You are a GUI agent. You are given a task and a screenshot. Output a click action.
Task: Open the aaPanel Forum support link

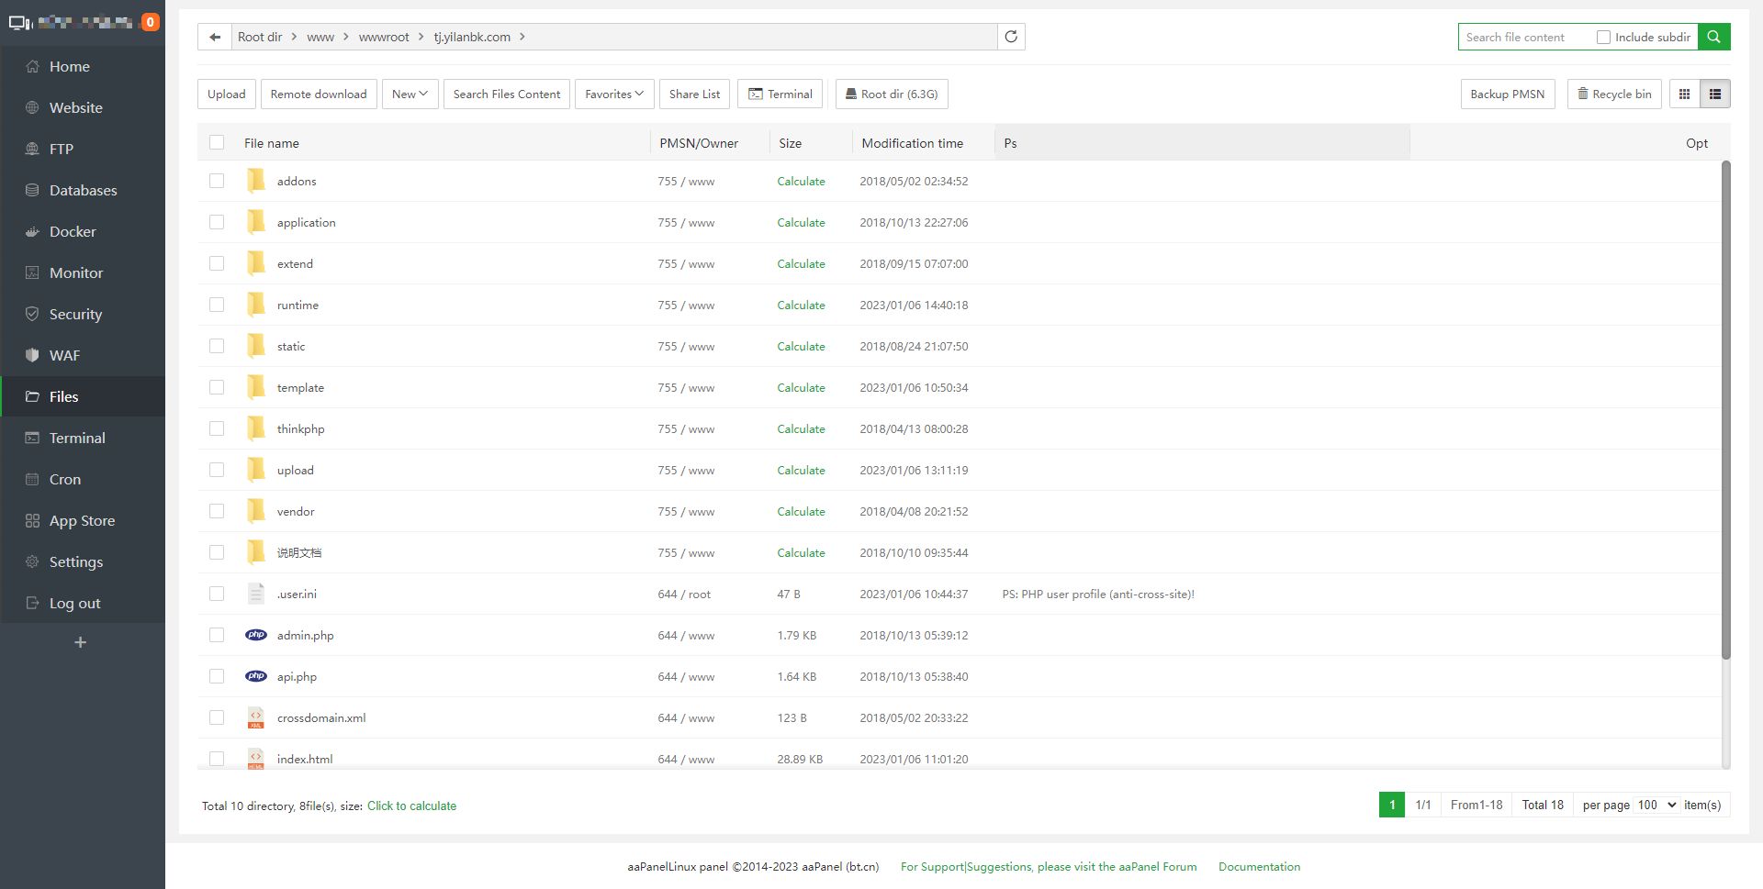coord(1049,866)
